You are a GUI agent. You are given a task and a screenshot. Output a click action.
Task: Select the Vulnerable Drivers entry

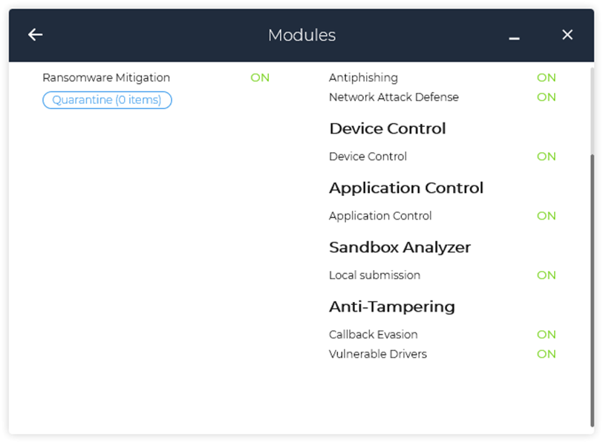coord(378,354)
